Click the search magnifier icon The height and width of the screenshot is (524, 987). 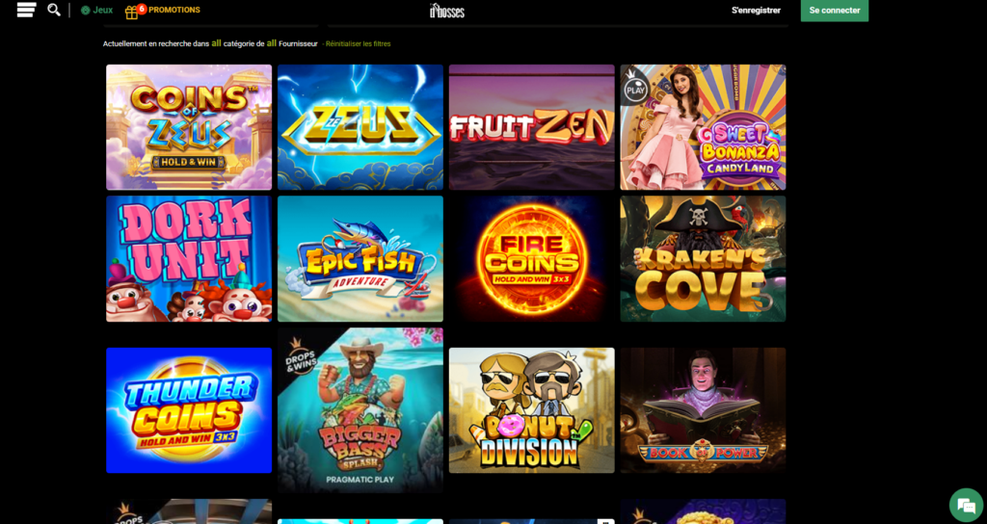[x=54, y=10]
